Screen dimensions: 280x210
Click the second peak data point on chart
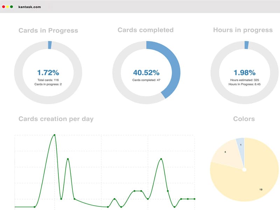tap(68, 159)
